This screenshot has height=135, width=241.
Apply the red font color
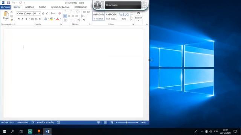(58, 19)
